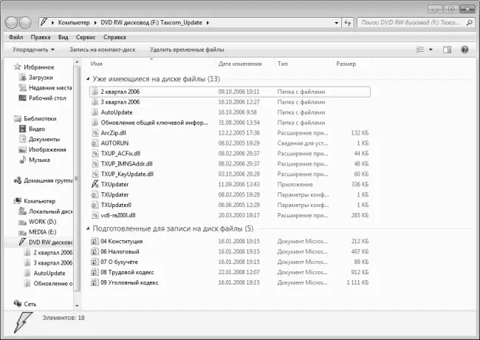Select 'Домашняя группа' icon in sidebar

click(x=18, y=180)
